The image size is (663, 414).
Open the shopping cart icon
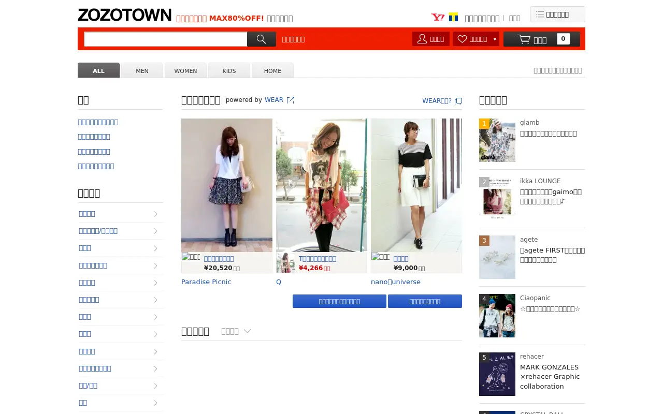tap(524, 39)
